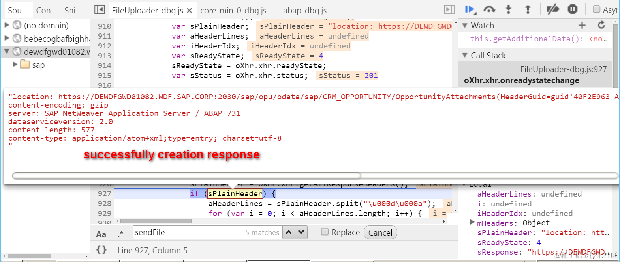
Task: Open the Sources navigator tab
Action: click(x=18, y=11)
